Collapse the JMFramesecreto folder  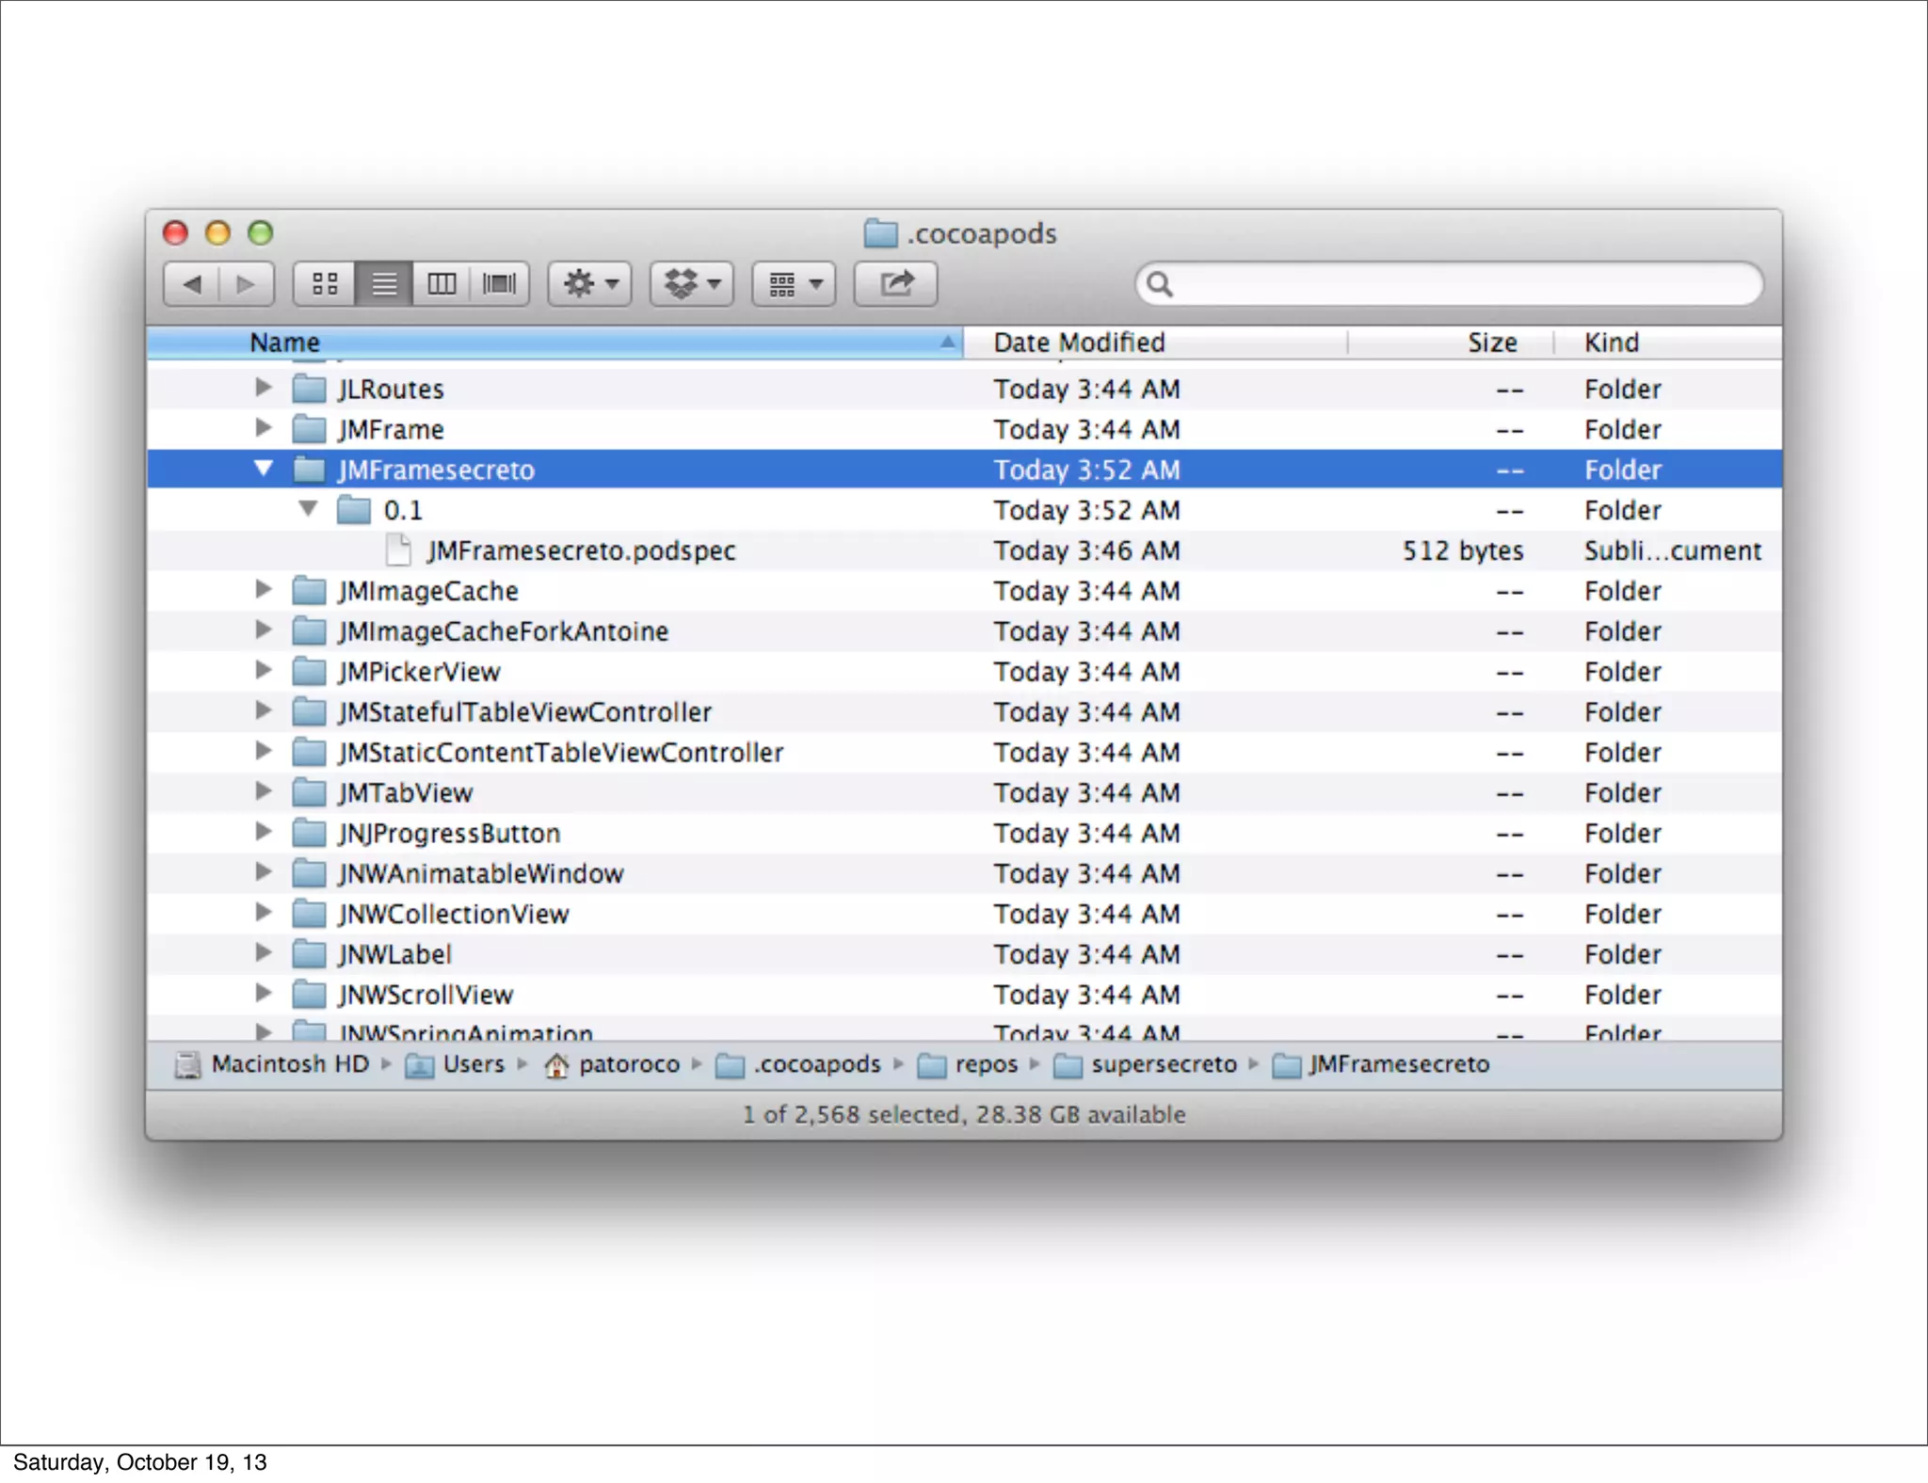(264, 469)
